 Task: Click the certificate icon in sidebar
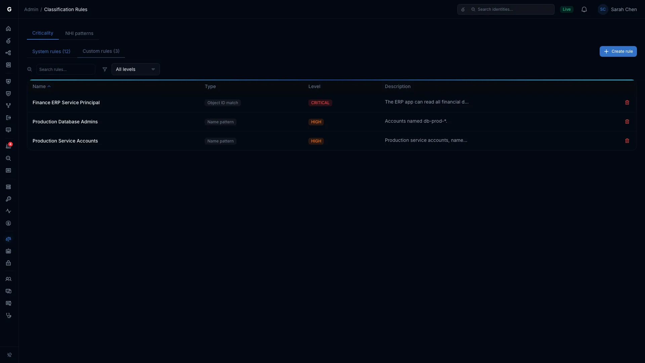point(8,303)
